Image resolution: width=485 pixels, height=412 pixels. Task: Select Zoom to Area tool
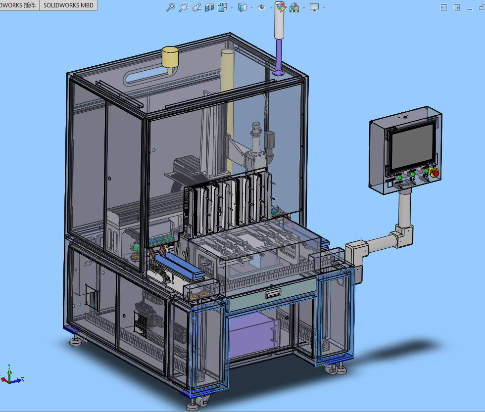184,7
